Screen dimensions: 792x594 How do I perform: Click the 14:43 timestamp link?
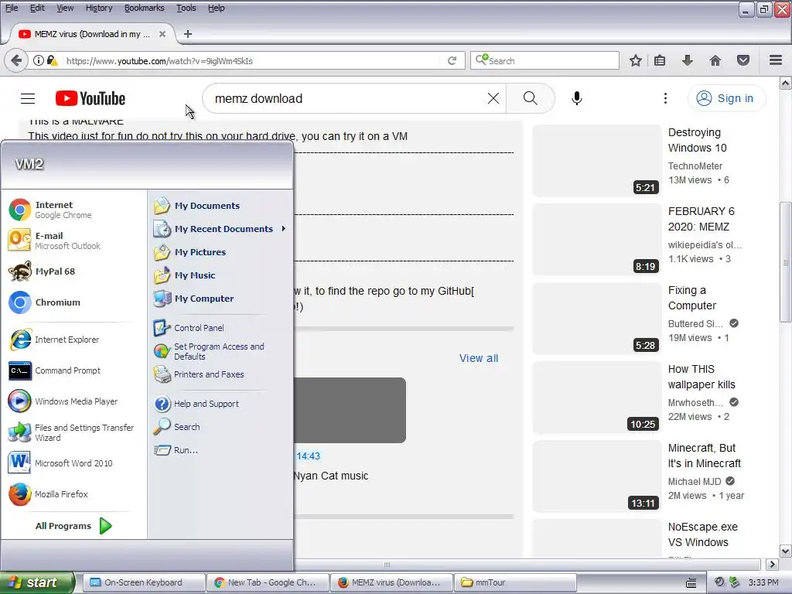point(308,456)
